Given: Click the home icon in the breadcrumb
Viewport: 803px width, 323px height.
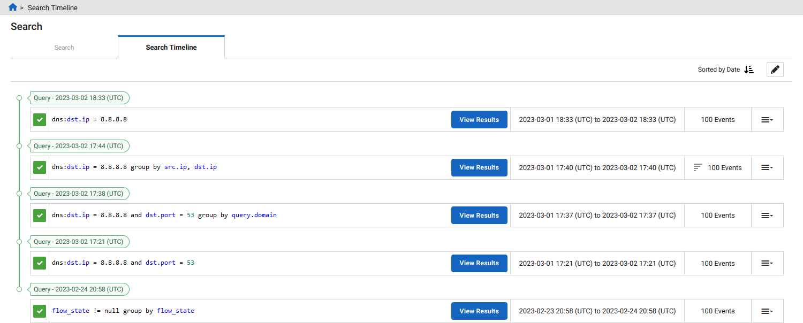Looking at the screenshot, I should (13, 7).
